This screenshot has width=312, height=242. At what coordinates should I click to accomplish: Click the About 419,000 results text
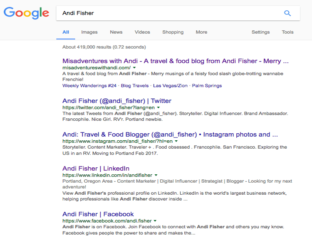pos(104,47)
